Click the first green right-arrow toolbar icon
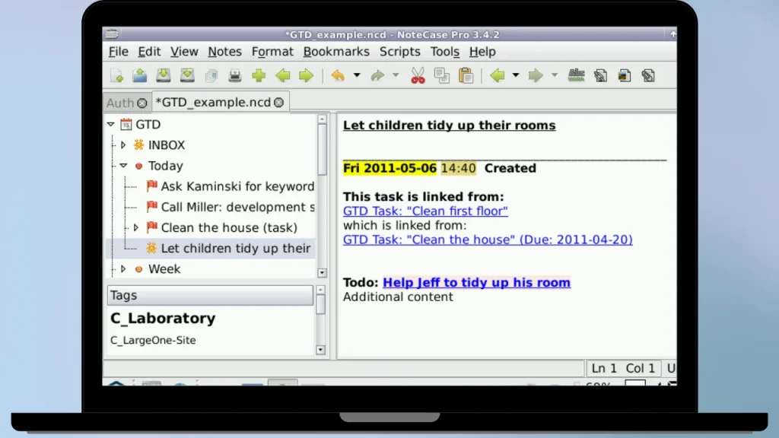The image size is (779, 438). 306,75
